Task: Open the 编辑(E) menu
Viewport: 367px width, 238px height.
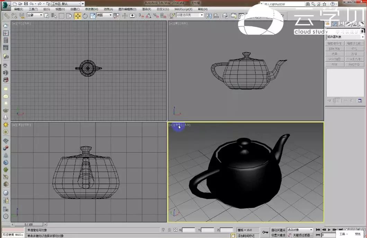Action: point(18,9)
